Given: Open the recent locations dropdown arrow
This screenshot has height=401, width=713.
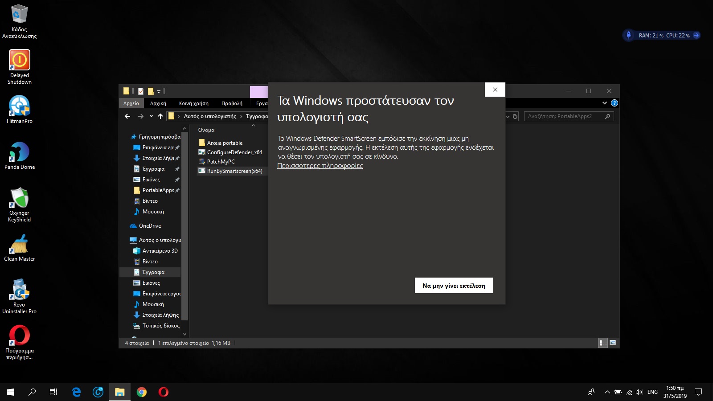Looking at the screenshot, I should (x=151, y=116).
